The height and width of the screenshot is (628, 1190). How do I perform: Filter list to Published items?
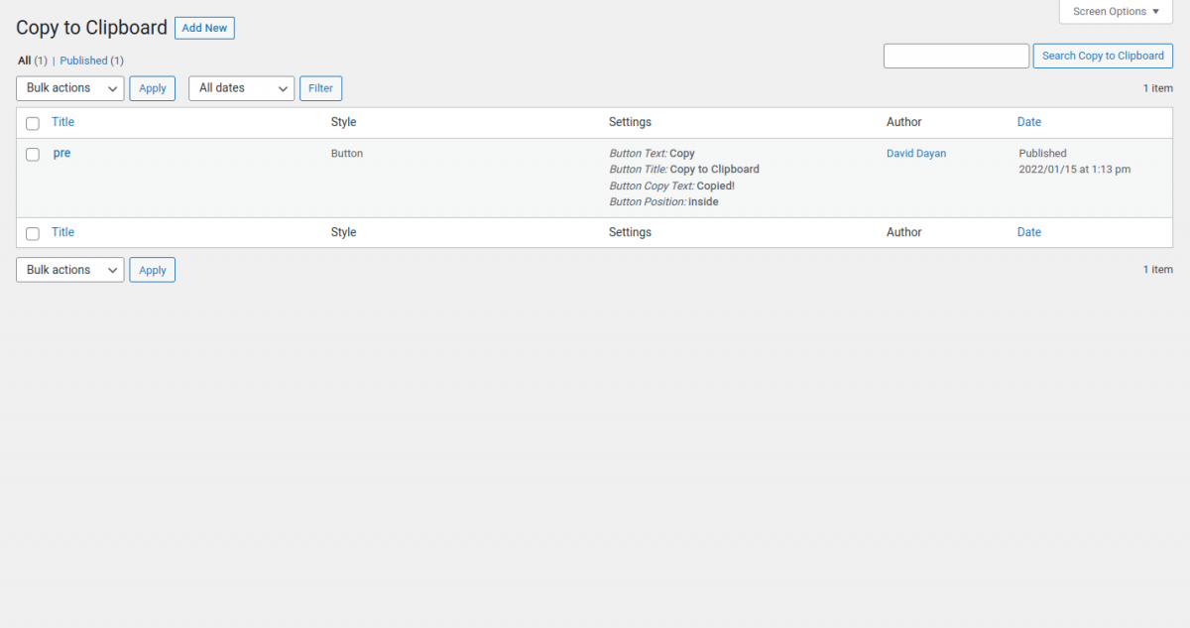pos(83,61)
